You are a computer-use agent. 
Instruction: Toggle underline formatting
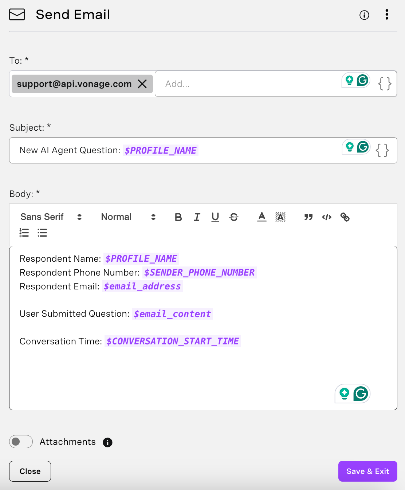215,217
